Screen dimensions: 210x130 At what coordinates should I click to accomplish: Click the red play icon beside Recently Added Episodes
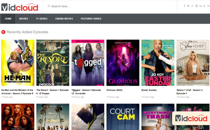point(3,32)
